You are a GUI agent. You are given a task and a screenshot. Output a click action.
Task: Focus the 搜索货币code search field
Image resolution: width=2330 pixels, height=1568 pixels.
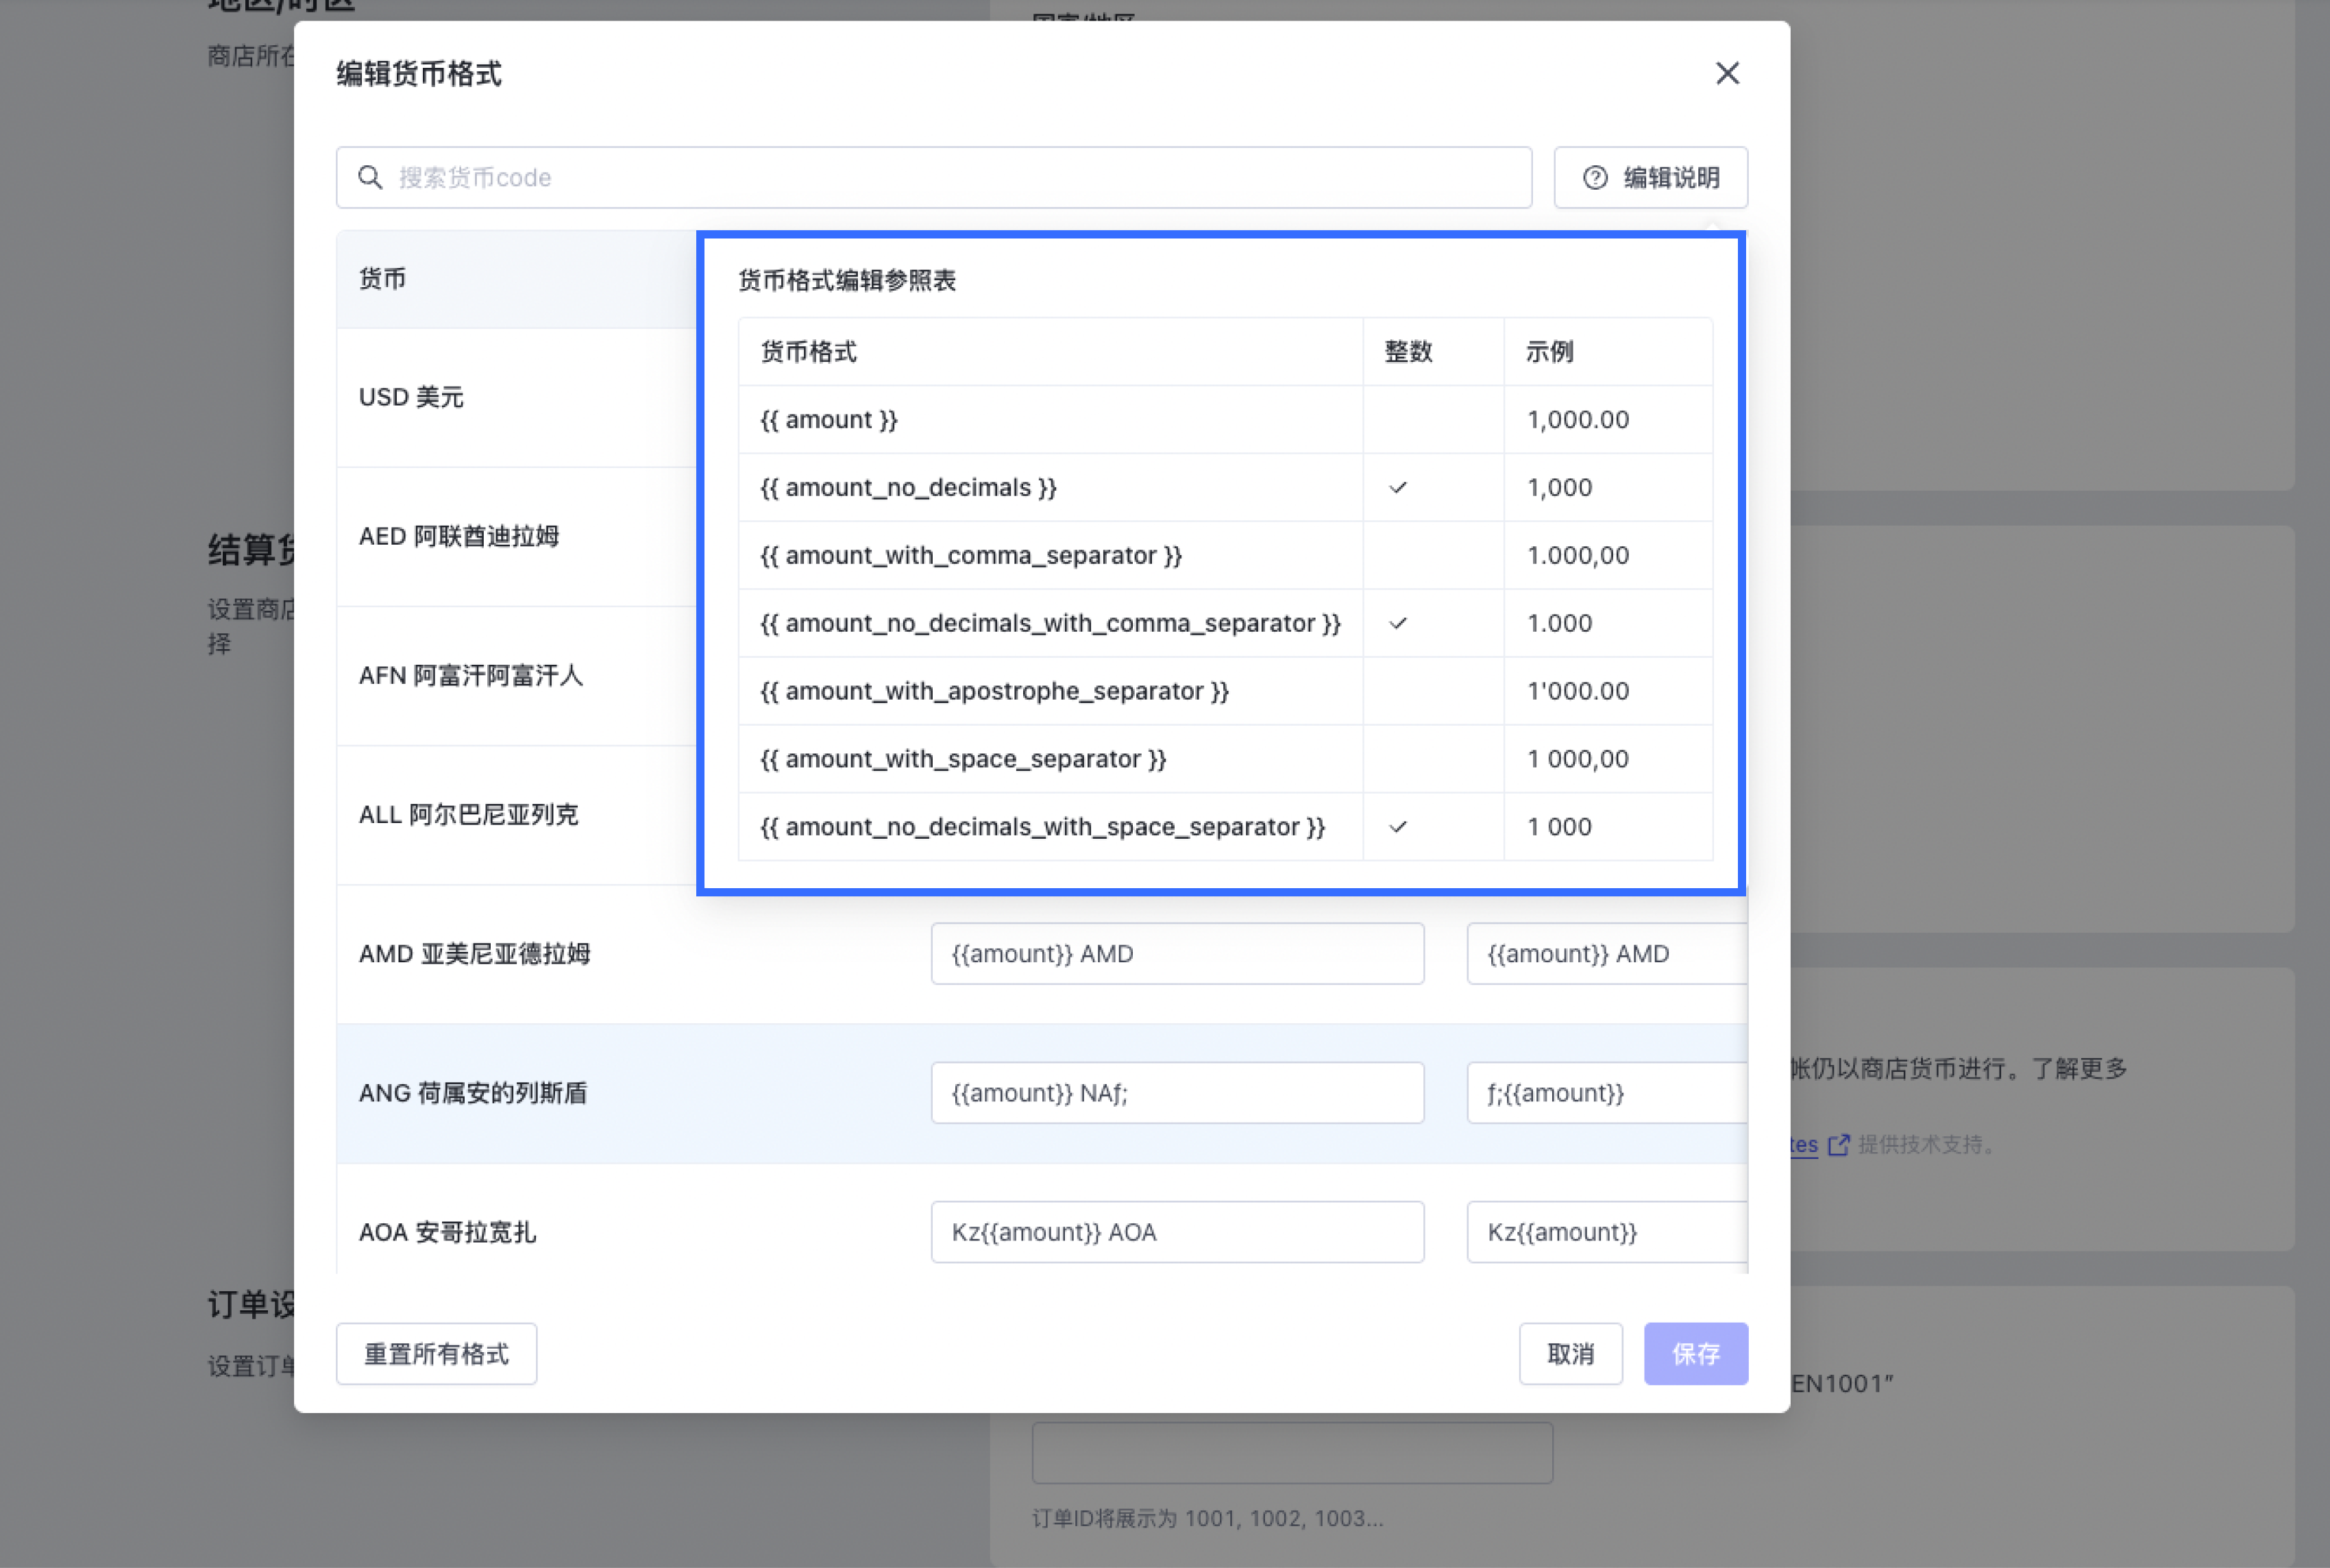(x=934, y=177)
